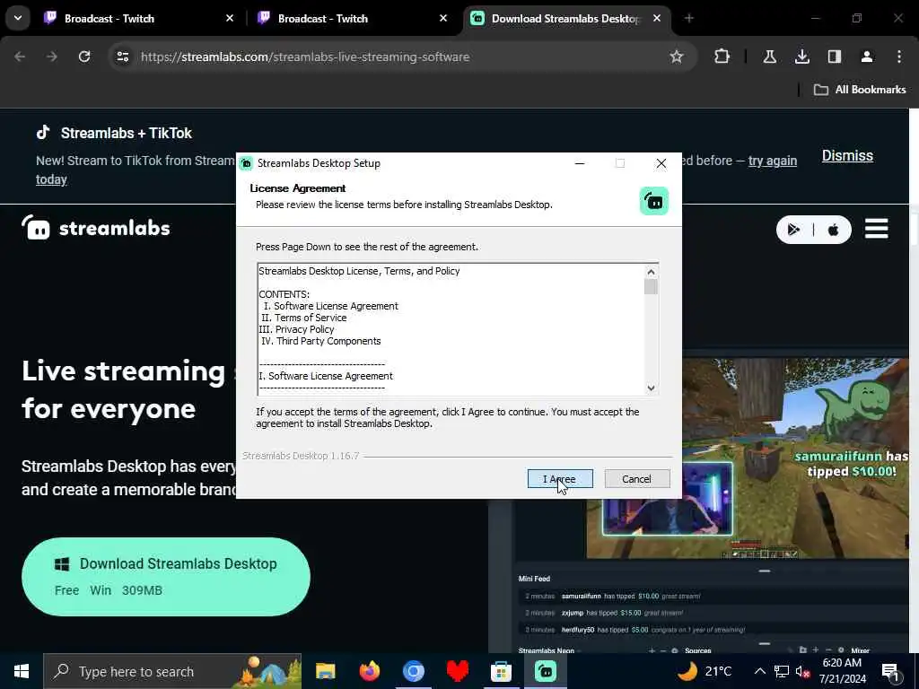This screenshot has width=919, height=689.
Task: Click the weather widget showing 21°C
Action: click(x=704, y=671)
